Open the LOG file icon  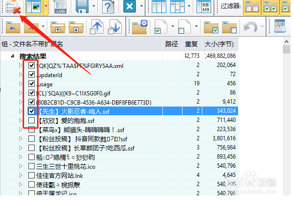(x=61, y=7)
